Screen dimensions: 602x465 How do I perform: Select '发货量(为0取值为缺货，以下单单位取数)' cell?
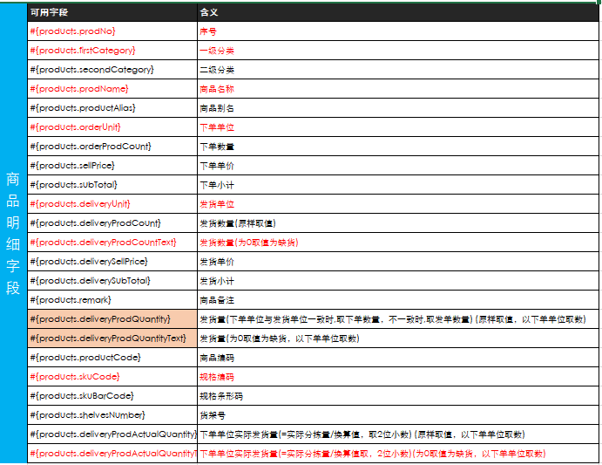click(x=398, y=338)
